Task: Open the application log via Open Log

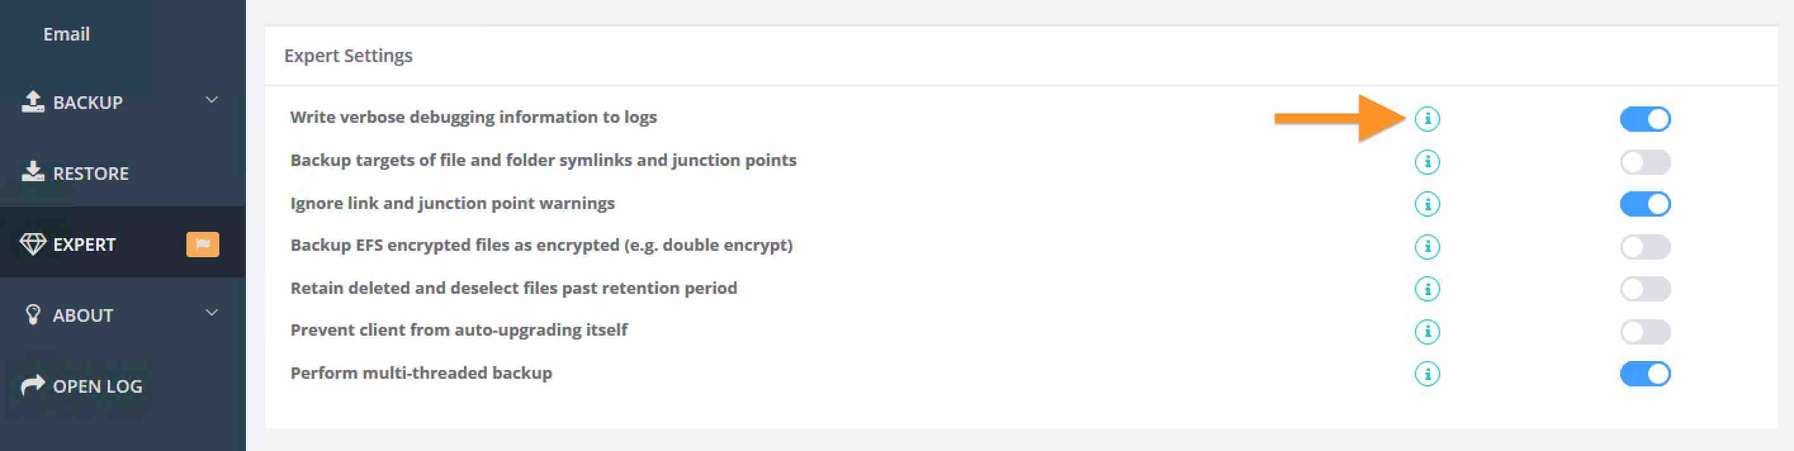Action: tap(96, 385)
